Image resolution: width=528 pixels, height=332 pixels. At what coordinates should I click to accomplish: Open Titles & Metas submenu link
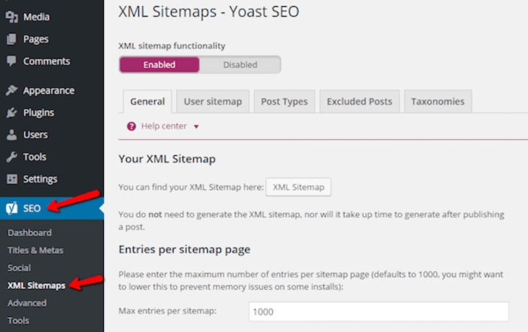[x=35, y=250]
